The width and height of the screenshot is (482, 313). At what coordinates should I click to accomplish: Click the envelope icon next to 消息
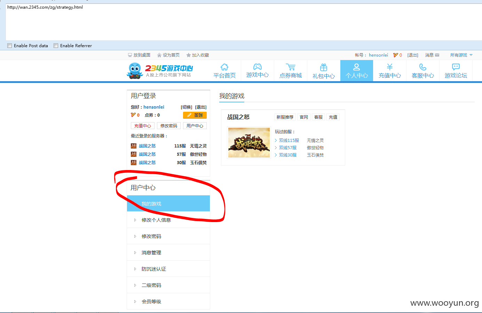[437, 55]
